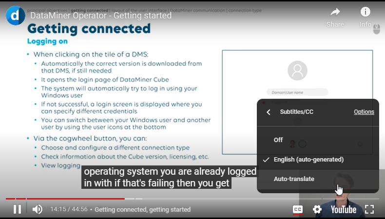Mute the video volume speaker icon
Viewport: 385px width, 219px height.
(x=38, y=209)
